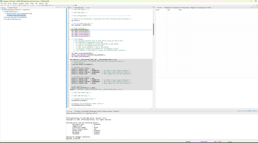Image resolution: width=258 pixels, height=143 pixels.
Task: Minimize the editor area
Action: pos(153,7)
